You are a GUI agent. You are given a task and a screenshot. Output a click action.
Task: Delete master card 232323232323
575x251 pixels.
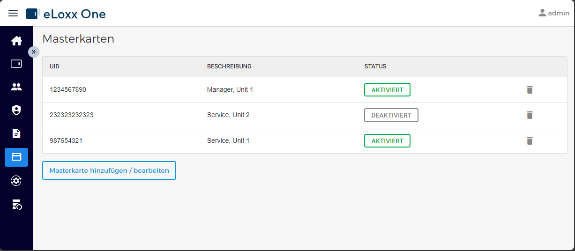click(530, 115)
